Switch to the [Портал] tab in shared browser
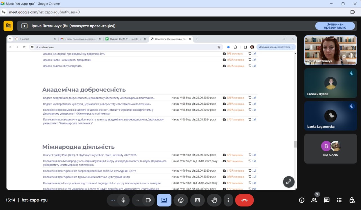This screenshot has height=210, width=361. coord(35,39)
